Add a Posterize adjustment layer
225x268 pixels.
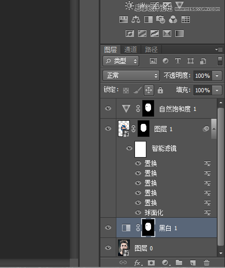pyautogui.click(x=142, y=33)
